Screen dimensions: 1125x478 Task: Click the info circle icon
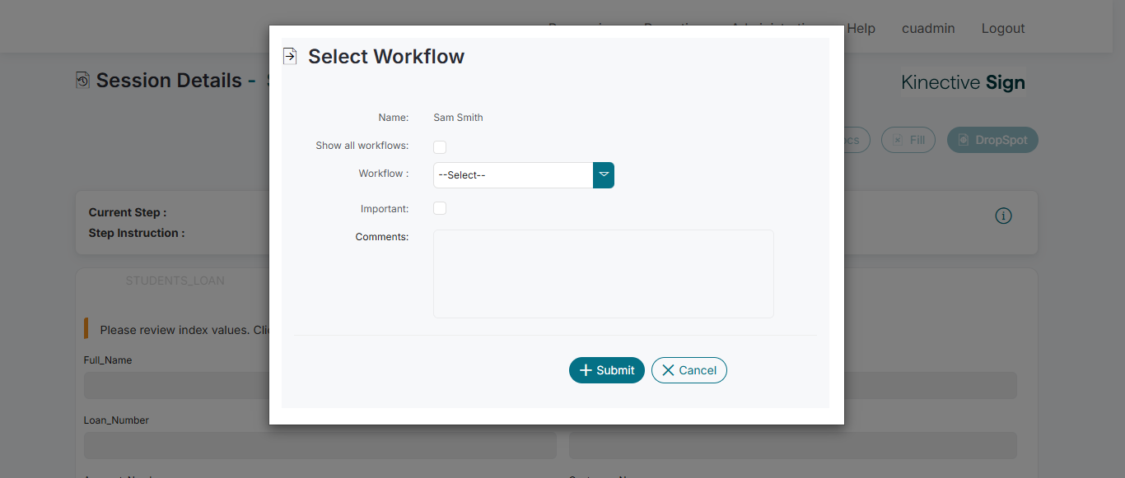click(1003, 216)
